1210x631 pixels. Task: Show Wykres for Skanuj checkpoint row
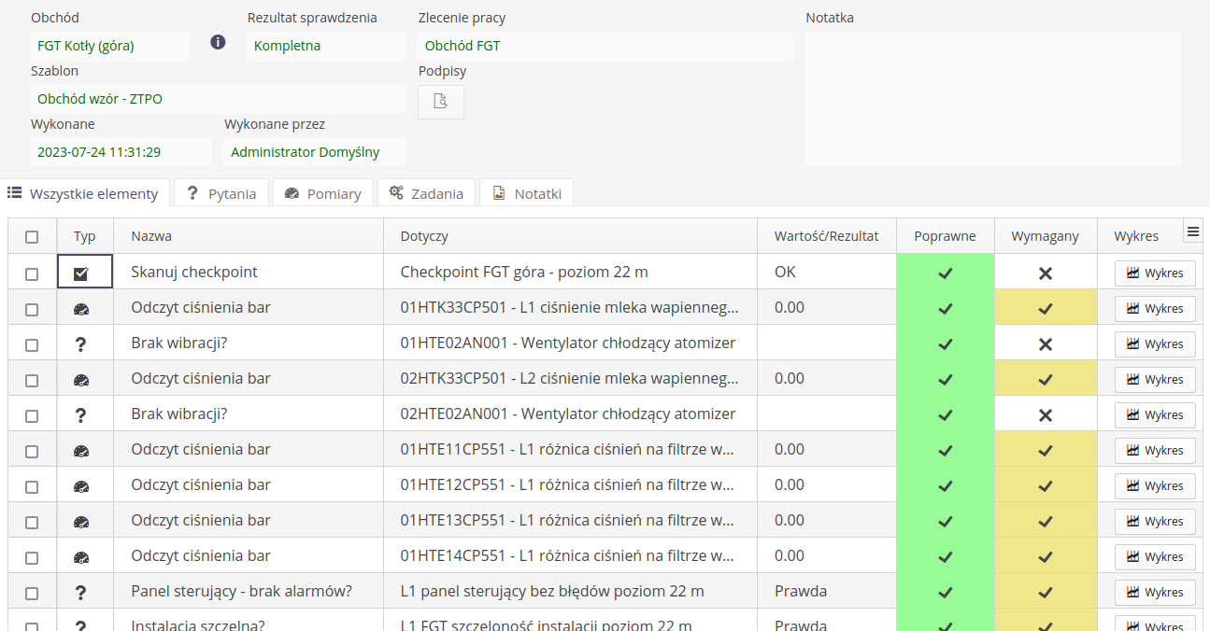pos(1155,273)
